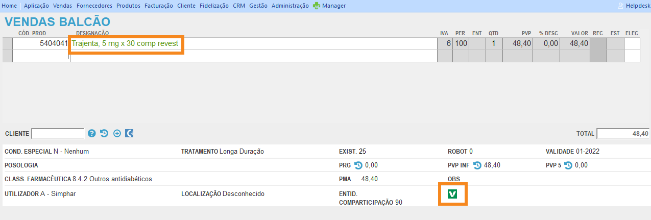
Task: Open the Produtos menu
Action: [x=128, y=6]
